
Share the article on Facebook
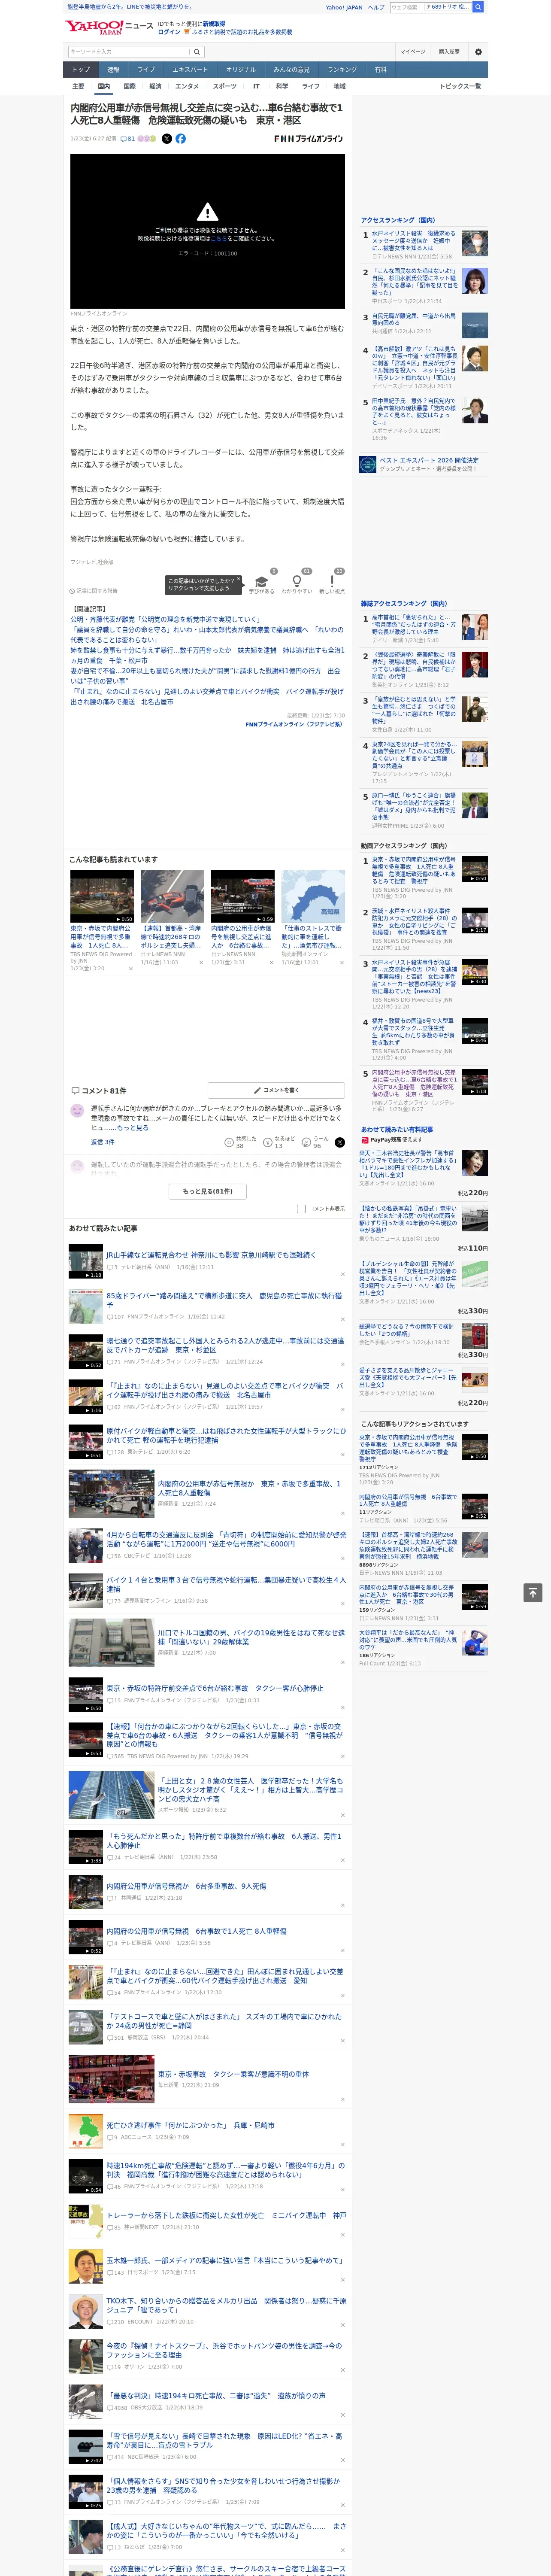click(x=181, y=139)
